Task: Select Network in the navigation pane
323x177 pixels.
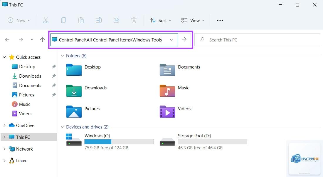Action: pos(21,149)
